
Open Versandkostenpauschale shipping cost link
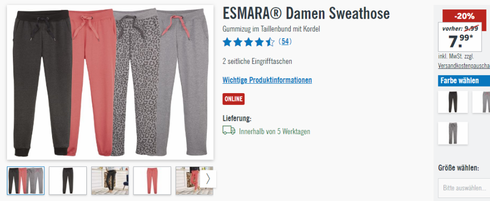[x=464, y=66]
